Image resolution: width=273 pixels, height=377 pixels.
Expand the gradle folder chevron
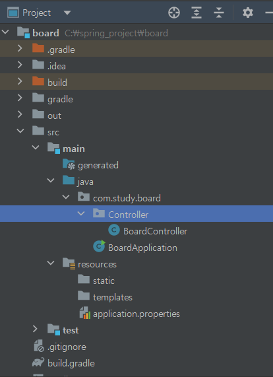tap(20, 98)
